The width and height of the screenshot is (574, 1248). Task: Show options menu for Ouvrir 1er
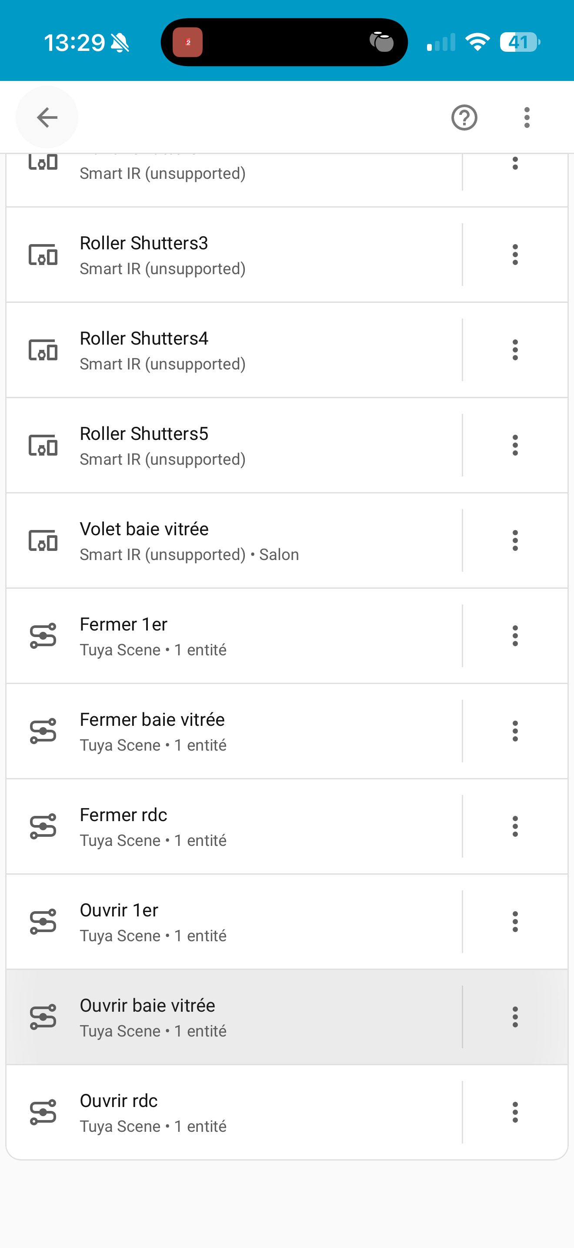pos(515,922)
